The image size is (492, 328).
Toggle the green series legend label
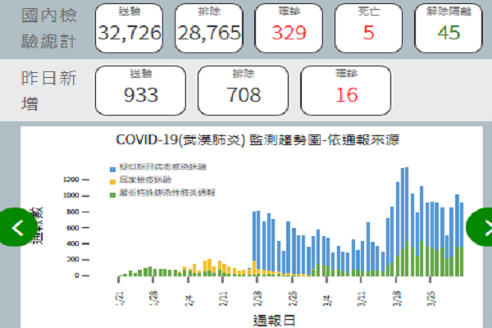tap(167, 193)
